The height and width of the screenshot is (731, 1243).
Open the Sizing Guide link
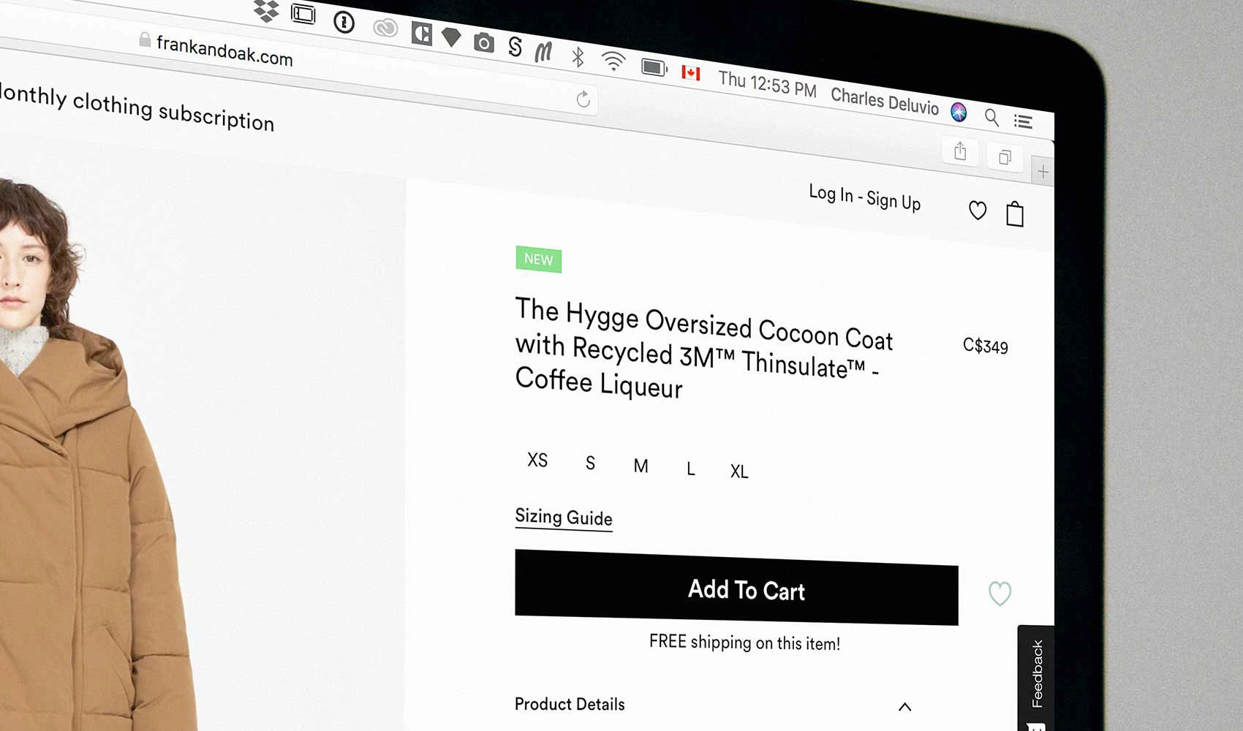tap(563, 518)
